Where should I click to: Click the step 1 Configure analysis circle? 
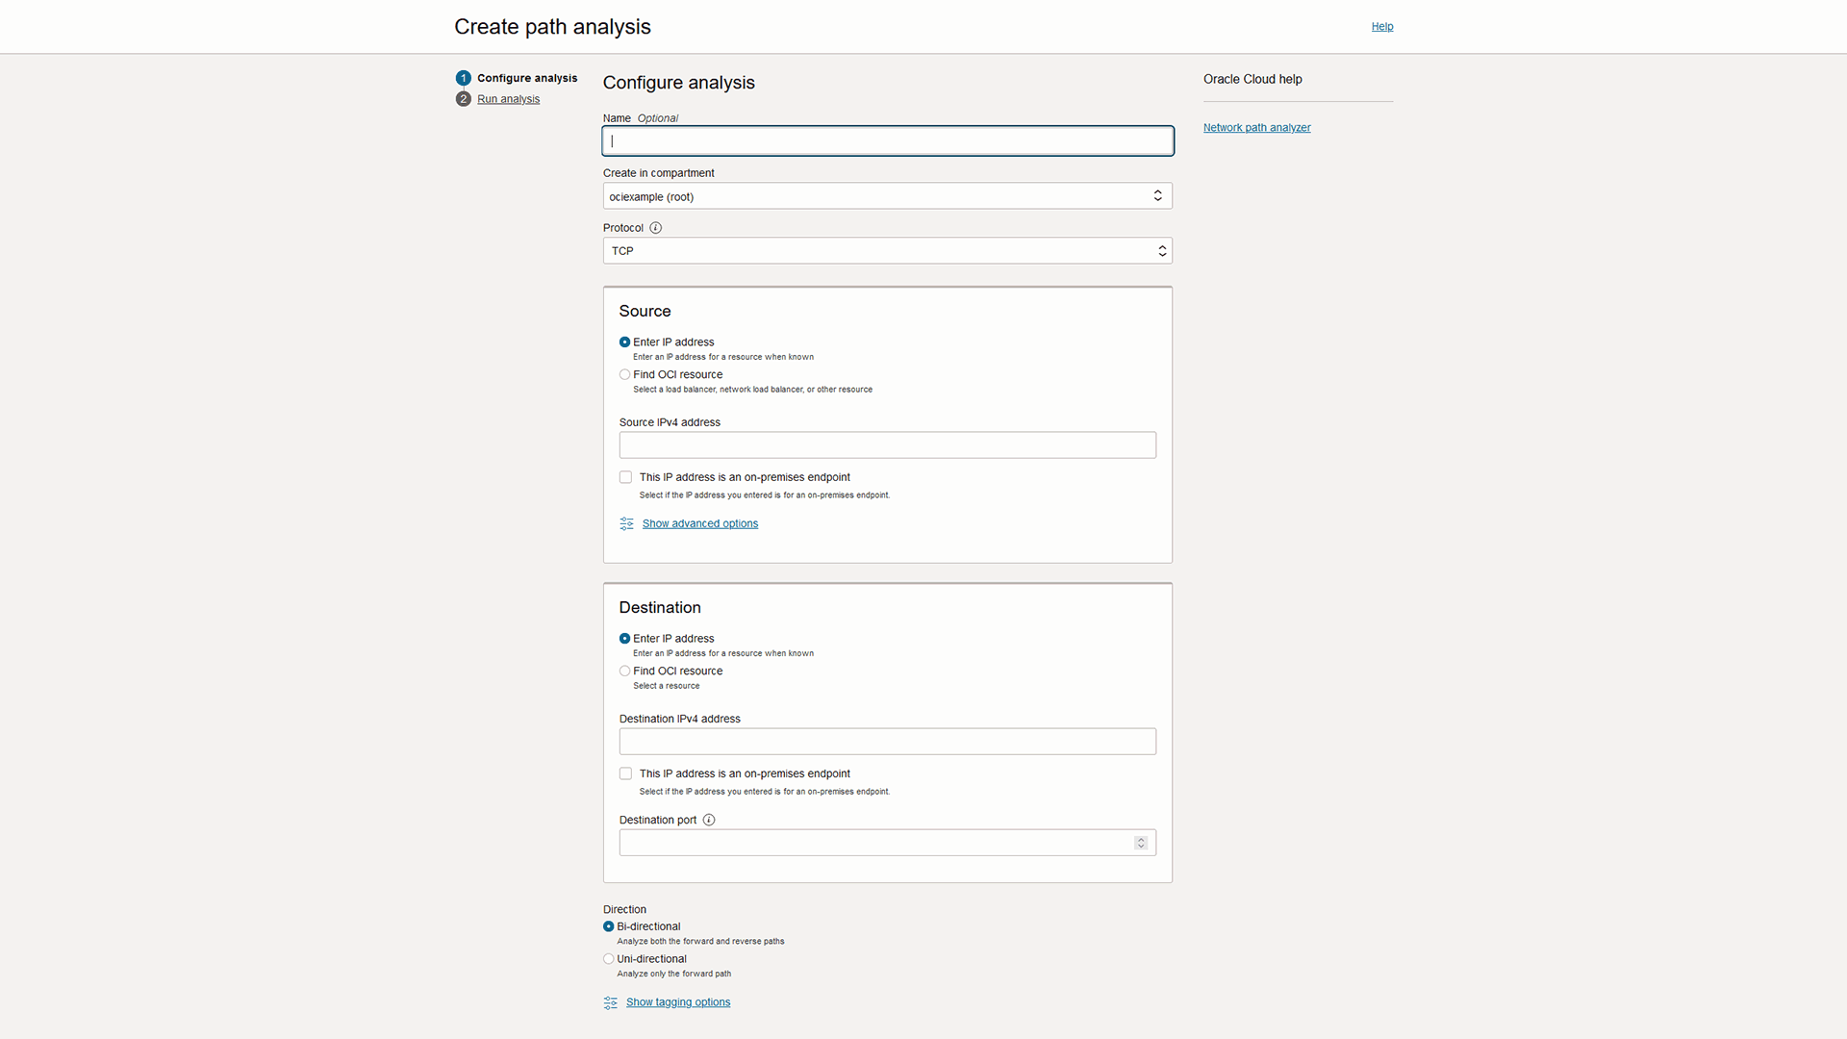tap(464, 78)
